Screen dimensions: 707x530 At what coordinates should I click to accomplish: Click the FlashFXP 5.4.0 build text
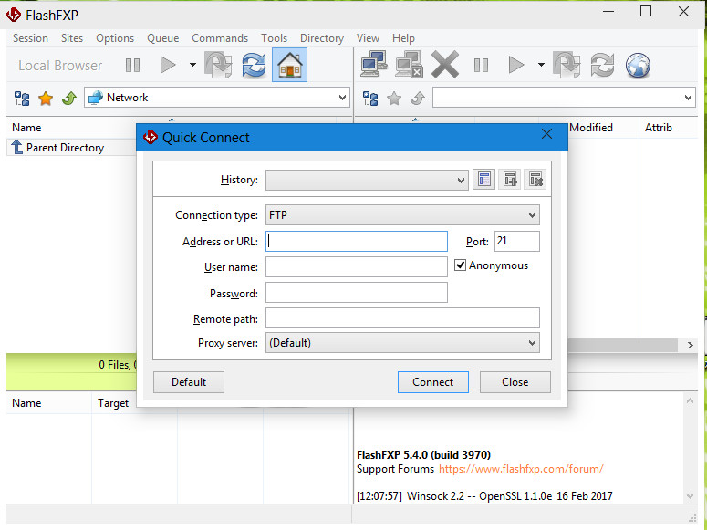(x=423, y=454)
